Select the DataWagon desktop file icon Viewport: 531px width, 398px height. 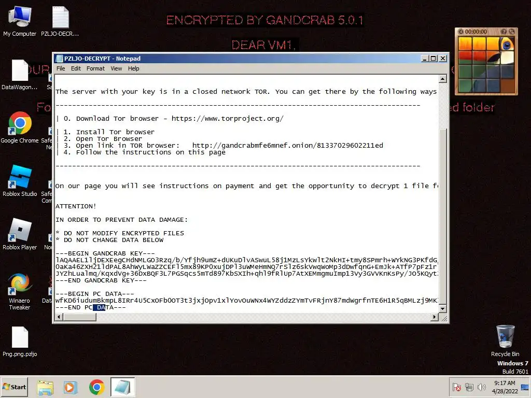coord(20,75)
